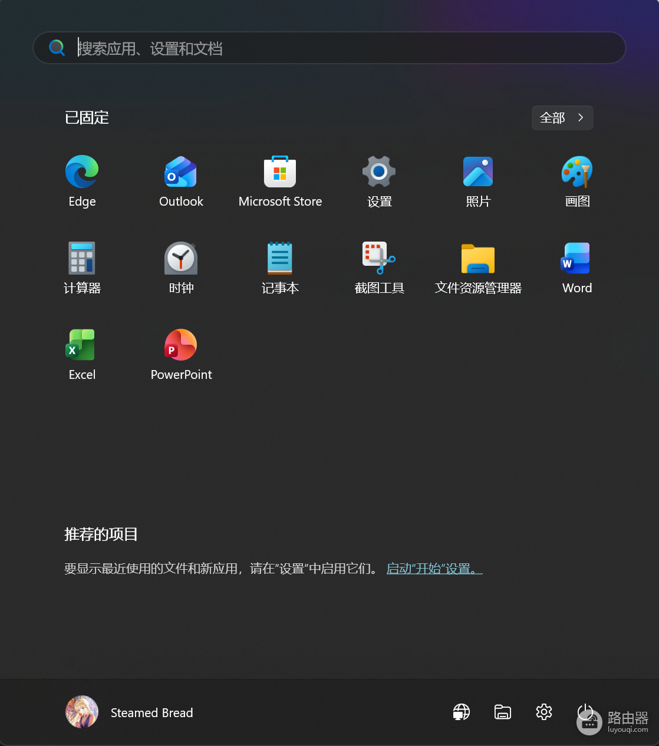The height and width of the screenshot is (746, 659).
Task: Open the Excel app
Action: tap(82, 355)
